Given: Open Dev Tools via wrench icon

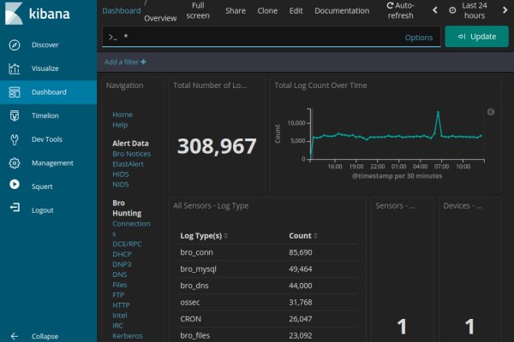Looking at the screenshot, I should click(x=15, y=139).
